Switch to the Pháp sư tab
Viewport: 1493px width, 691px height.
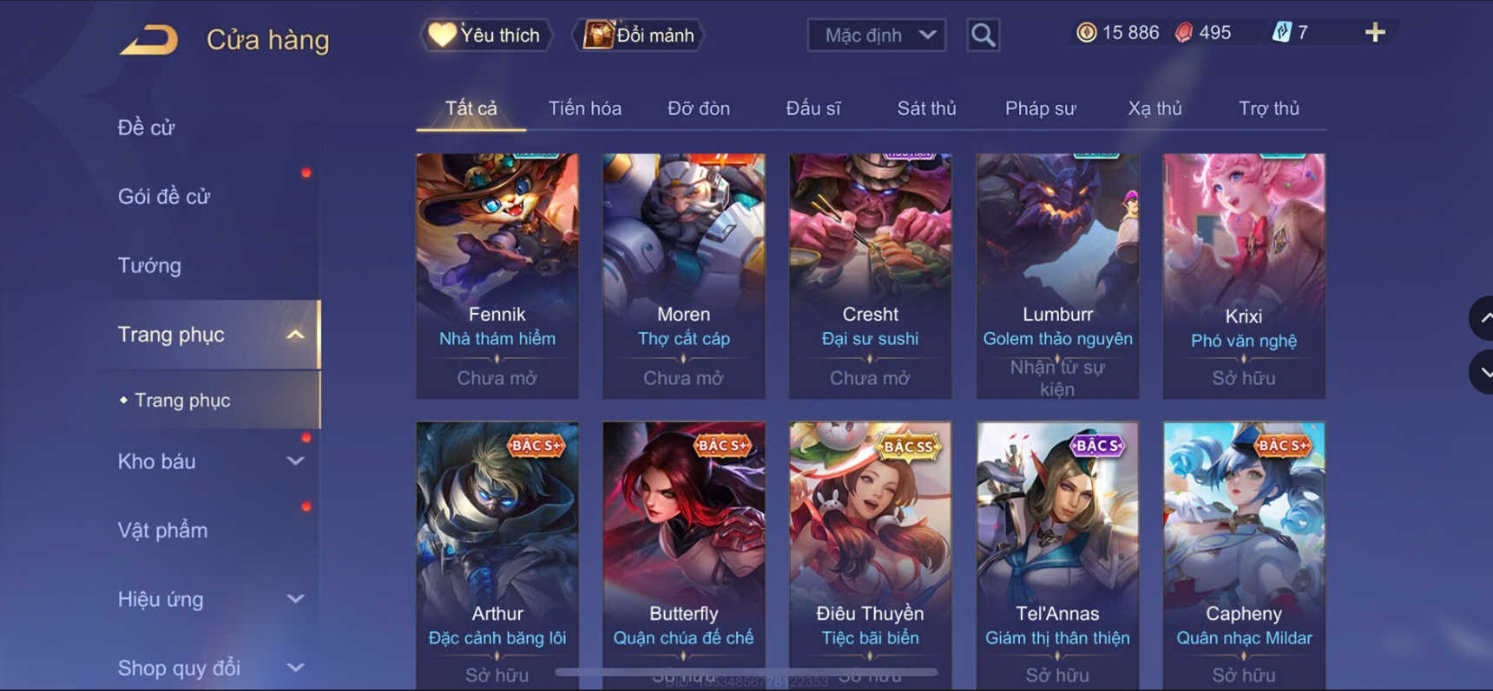click(x=1040, y=108)
